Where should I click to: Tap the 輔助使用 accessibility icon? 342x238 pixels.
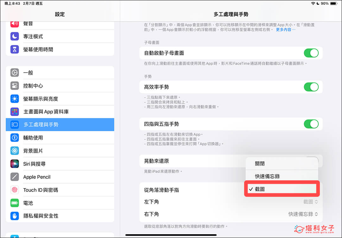[15, 138]
